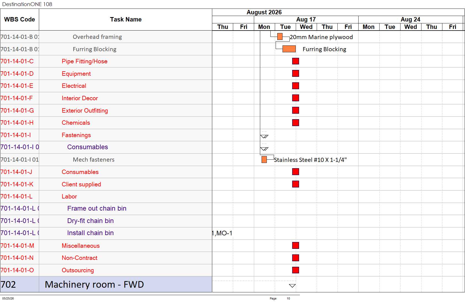Viewport: 465px width, 302px height.
Task: Click the summary triangle in 701-14-01-I 0 row
Action: click(264, 149)
